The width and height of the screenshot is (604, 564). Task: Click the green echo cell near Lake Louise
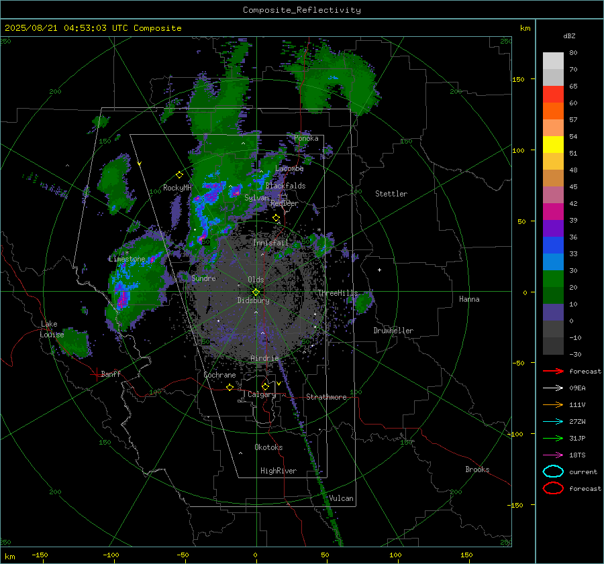(x=76, y=342)
